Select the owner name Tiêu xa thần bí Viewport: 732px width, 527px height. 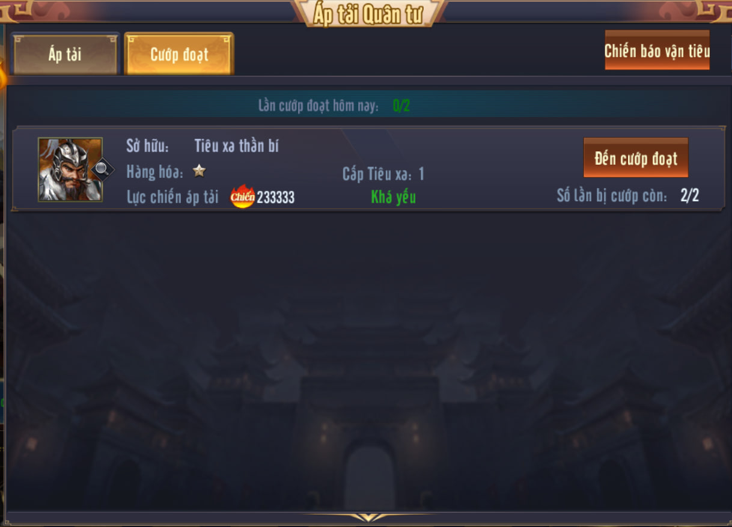[237, 146]
